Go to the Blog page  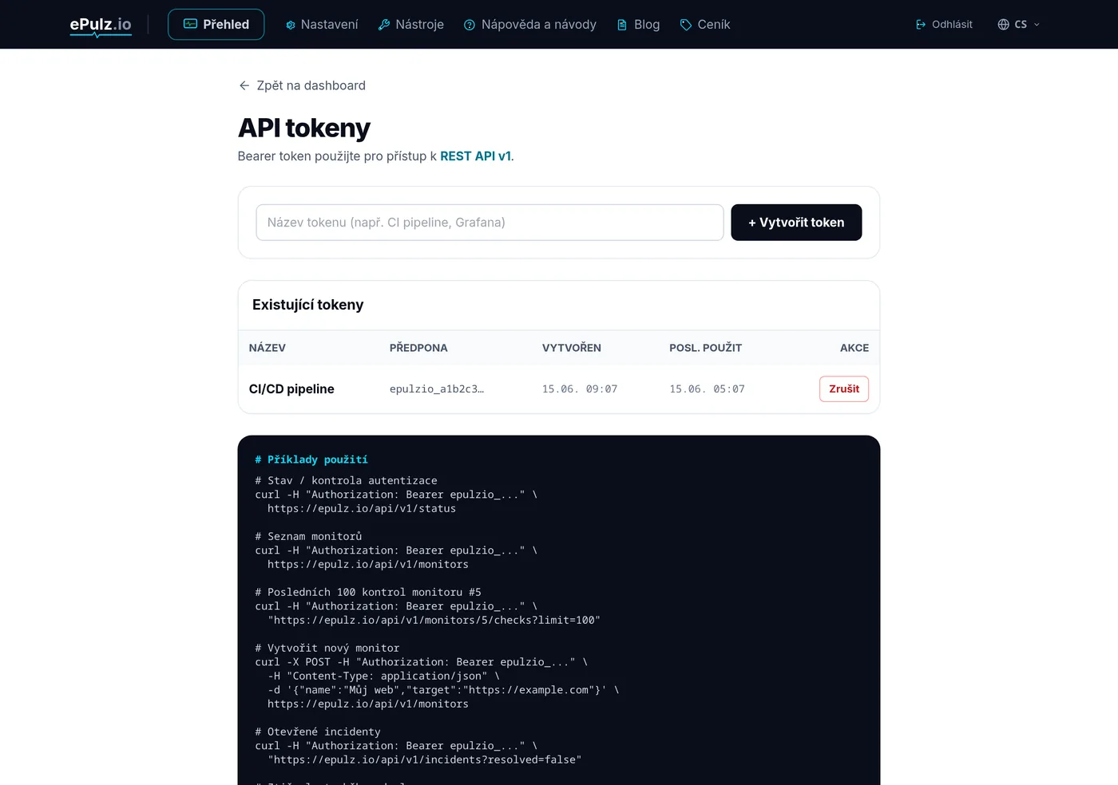click(x=638, y=25)
